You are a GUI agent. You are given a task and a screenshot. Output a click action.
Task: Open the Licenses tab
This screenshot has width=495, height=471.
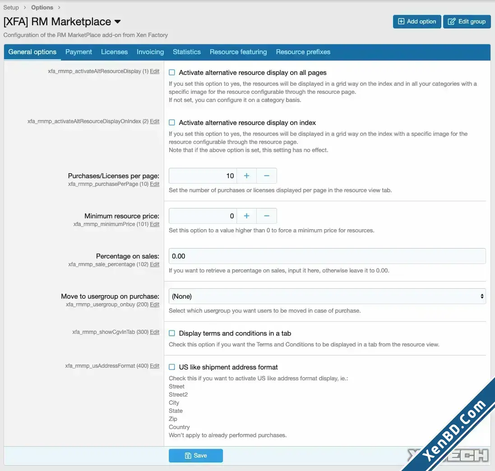114,52
